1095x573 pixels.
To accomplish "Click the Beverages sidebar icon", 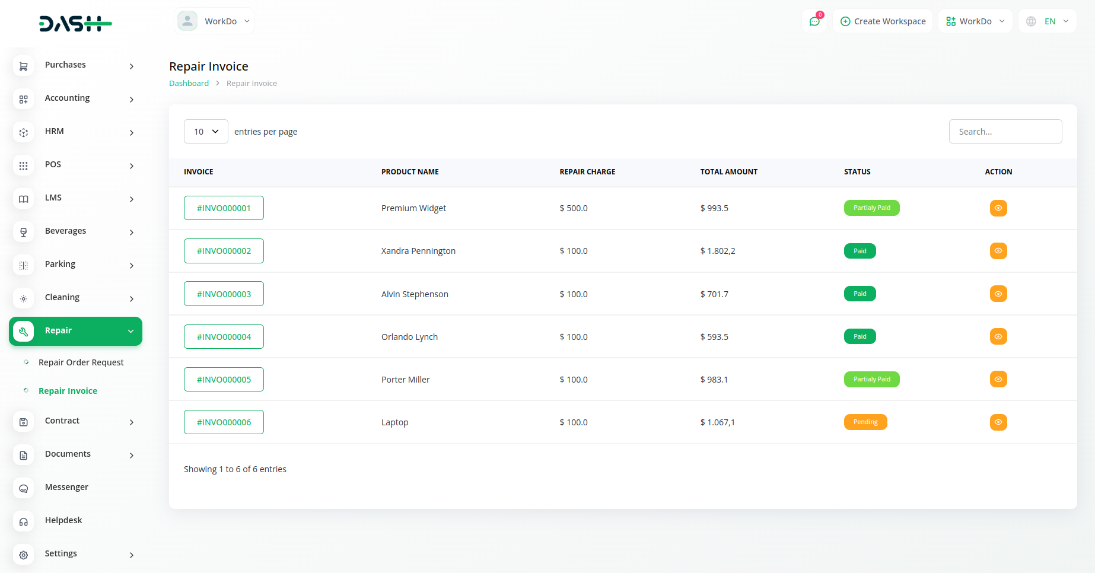I will (x=24, y=232).
